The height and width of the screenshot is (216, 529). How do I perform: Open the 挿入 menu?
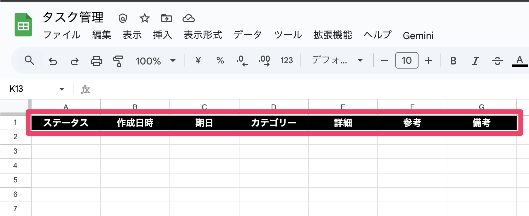point(162,35)
